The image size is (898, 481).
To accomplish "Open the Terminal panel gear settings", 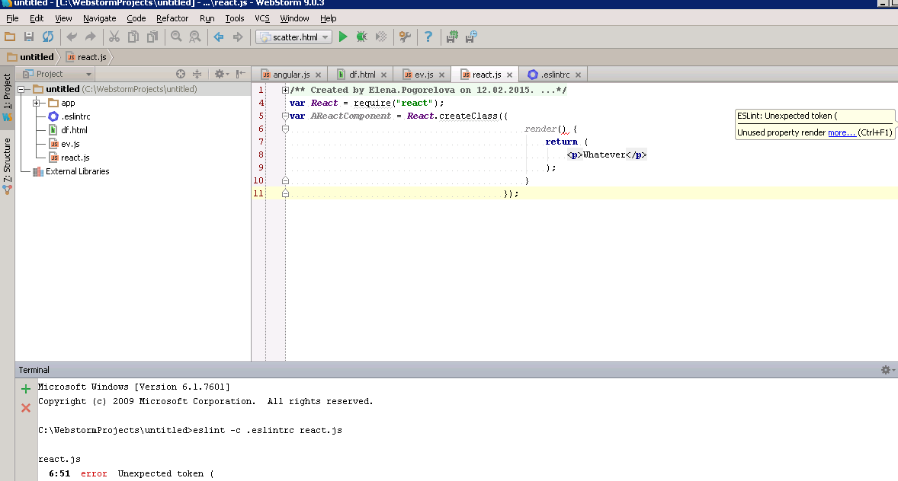I will click(887, 370).
